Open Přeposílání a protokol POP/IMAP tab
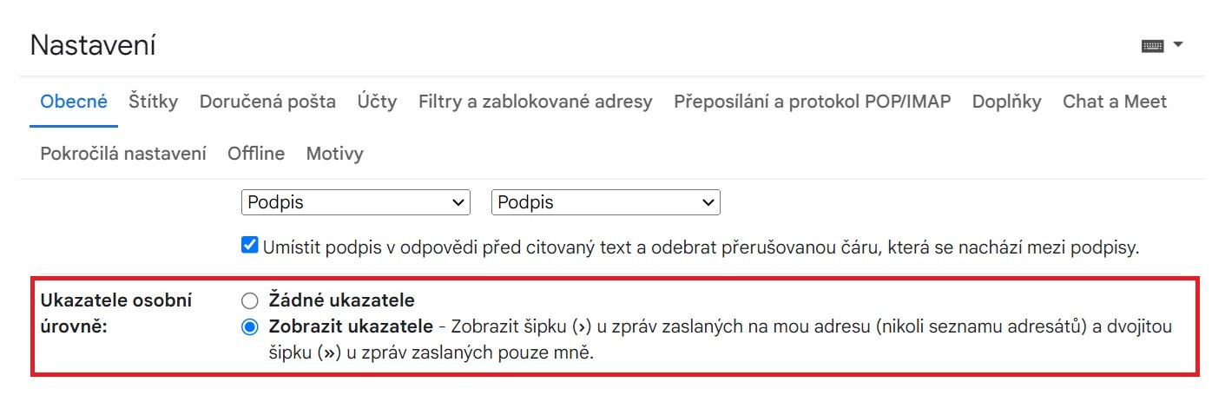 click(812, 102)
